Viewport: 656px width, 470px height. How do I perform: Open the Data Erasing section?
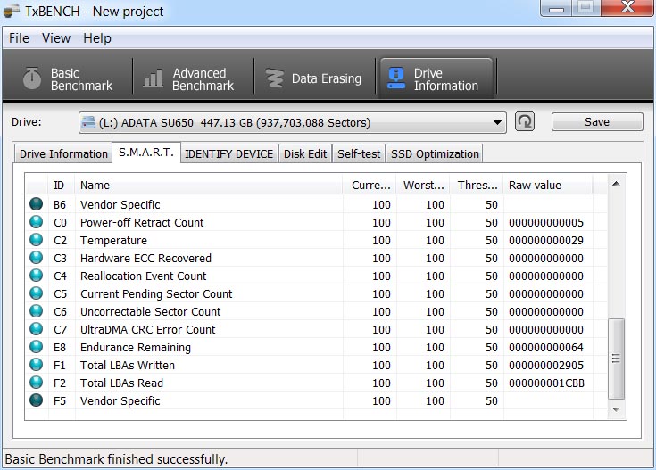(314, 79)
